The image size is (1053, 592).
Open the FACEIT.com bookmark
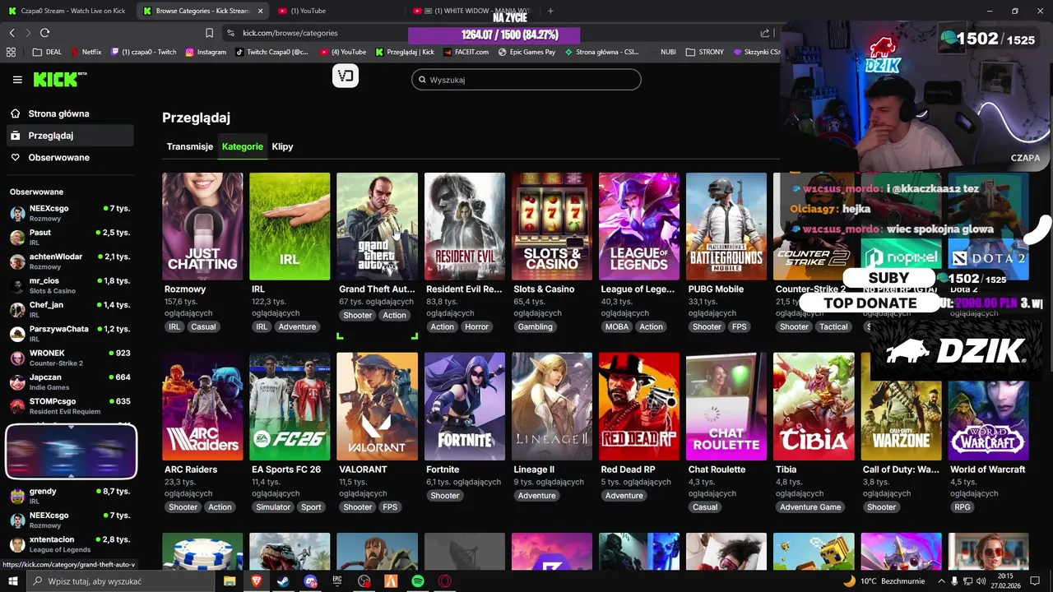pyautogui.click(x=464, y=52)
